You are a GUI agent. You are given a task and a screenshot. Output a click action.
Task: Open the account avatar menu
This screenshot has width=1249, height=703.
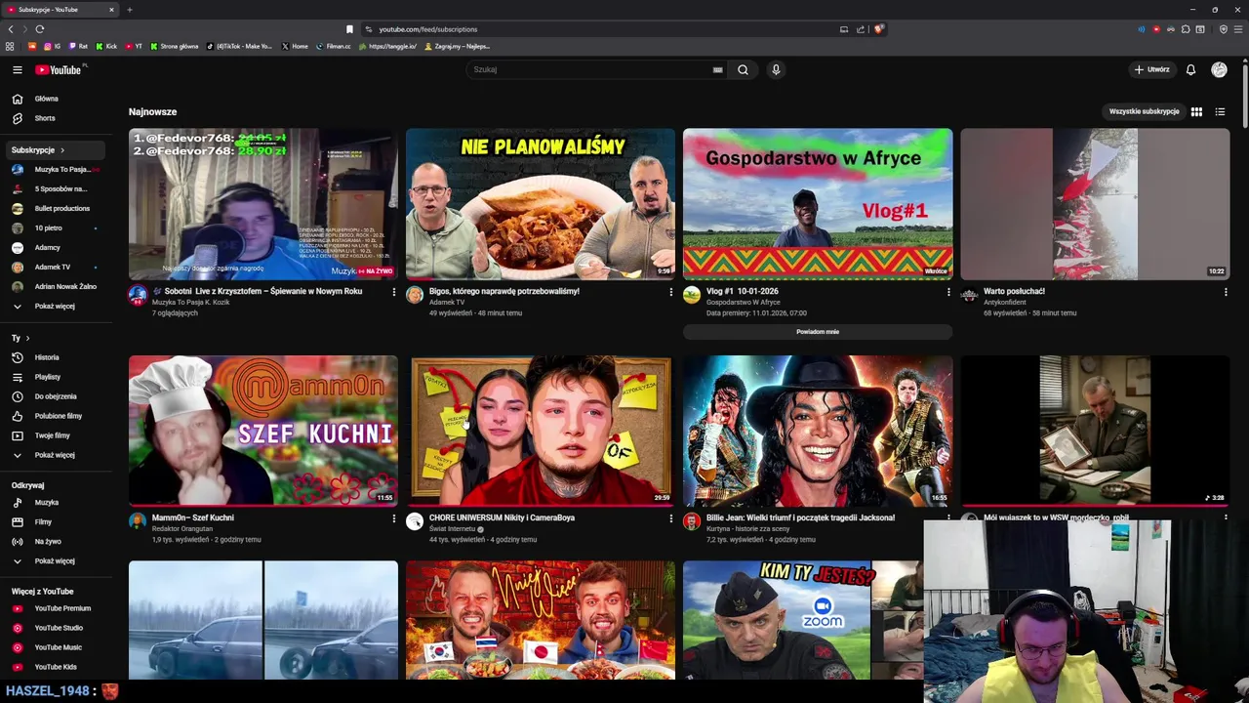coord(1219,69)
